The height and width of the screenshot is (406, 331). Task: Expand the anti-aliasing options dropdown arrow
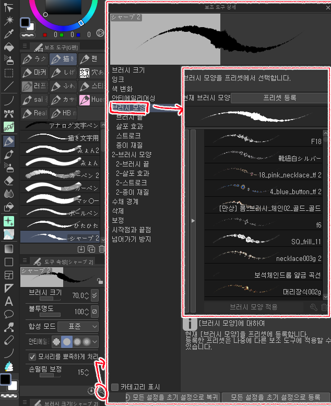95,342
